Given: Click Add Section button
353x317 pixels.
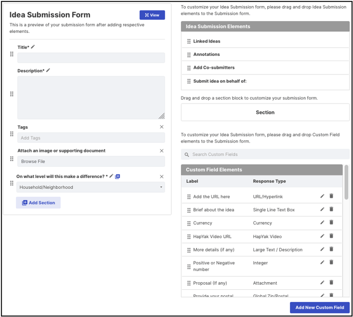Looking at the screenshot, I should 38,203.
